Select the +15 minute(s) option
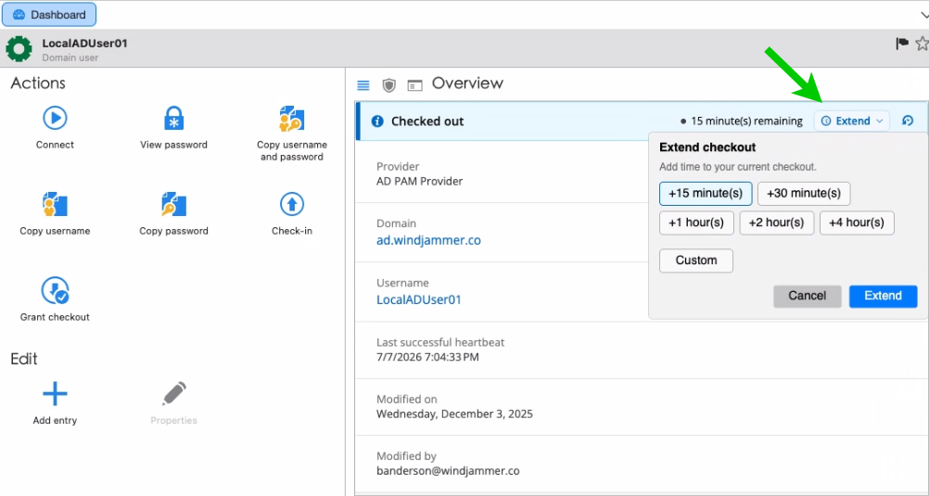Image resolution: width=929 pixels, height=496 pixels. (705, 193)
